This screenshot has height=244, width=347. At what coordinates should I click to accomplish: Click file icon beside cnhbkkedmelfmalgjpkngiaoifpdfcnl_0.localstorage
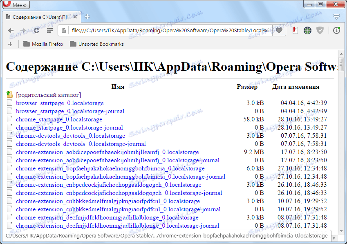(x=9, y=201)
